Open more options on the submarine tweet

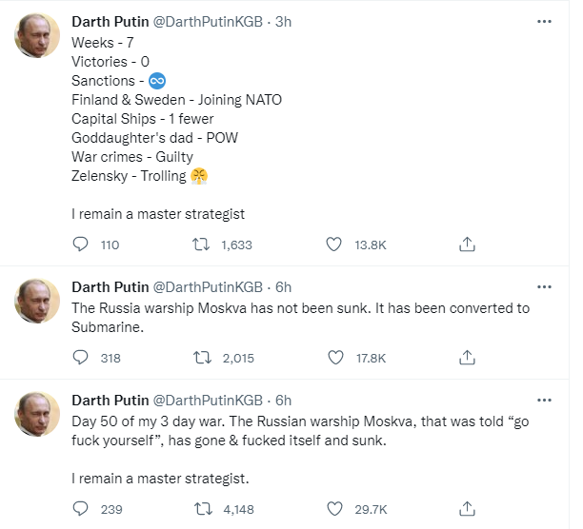coord(544,287)
